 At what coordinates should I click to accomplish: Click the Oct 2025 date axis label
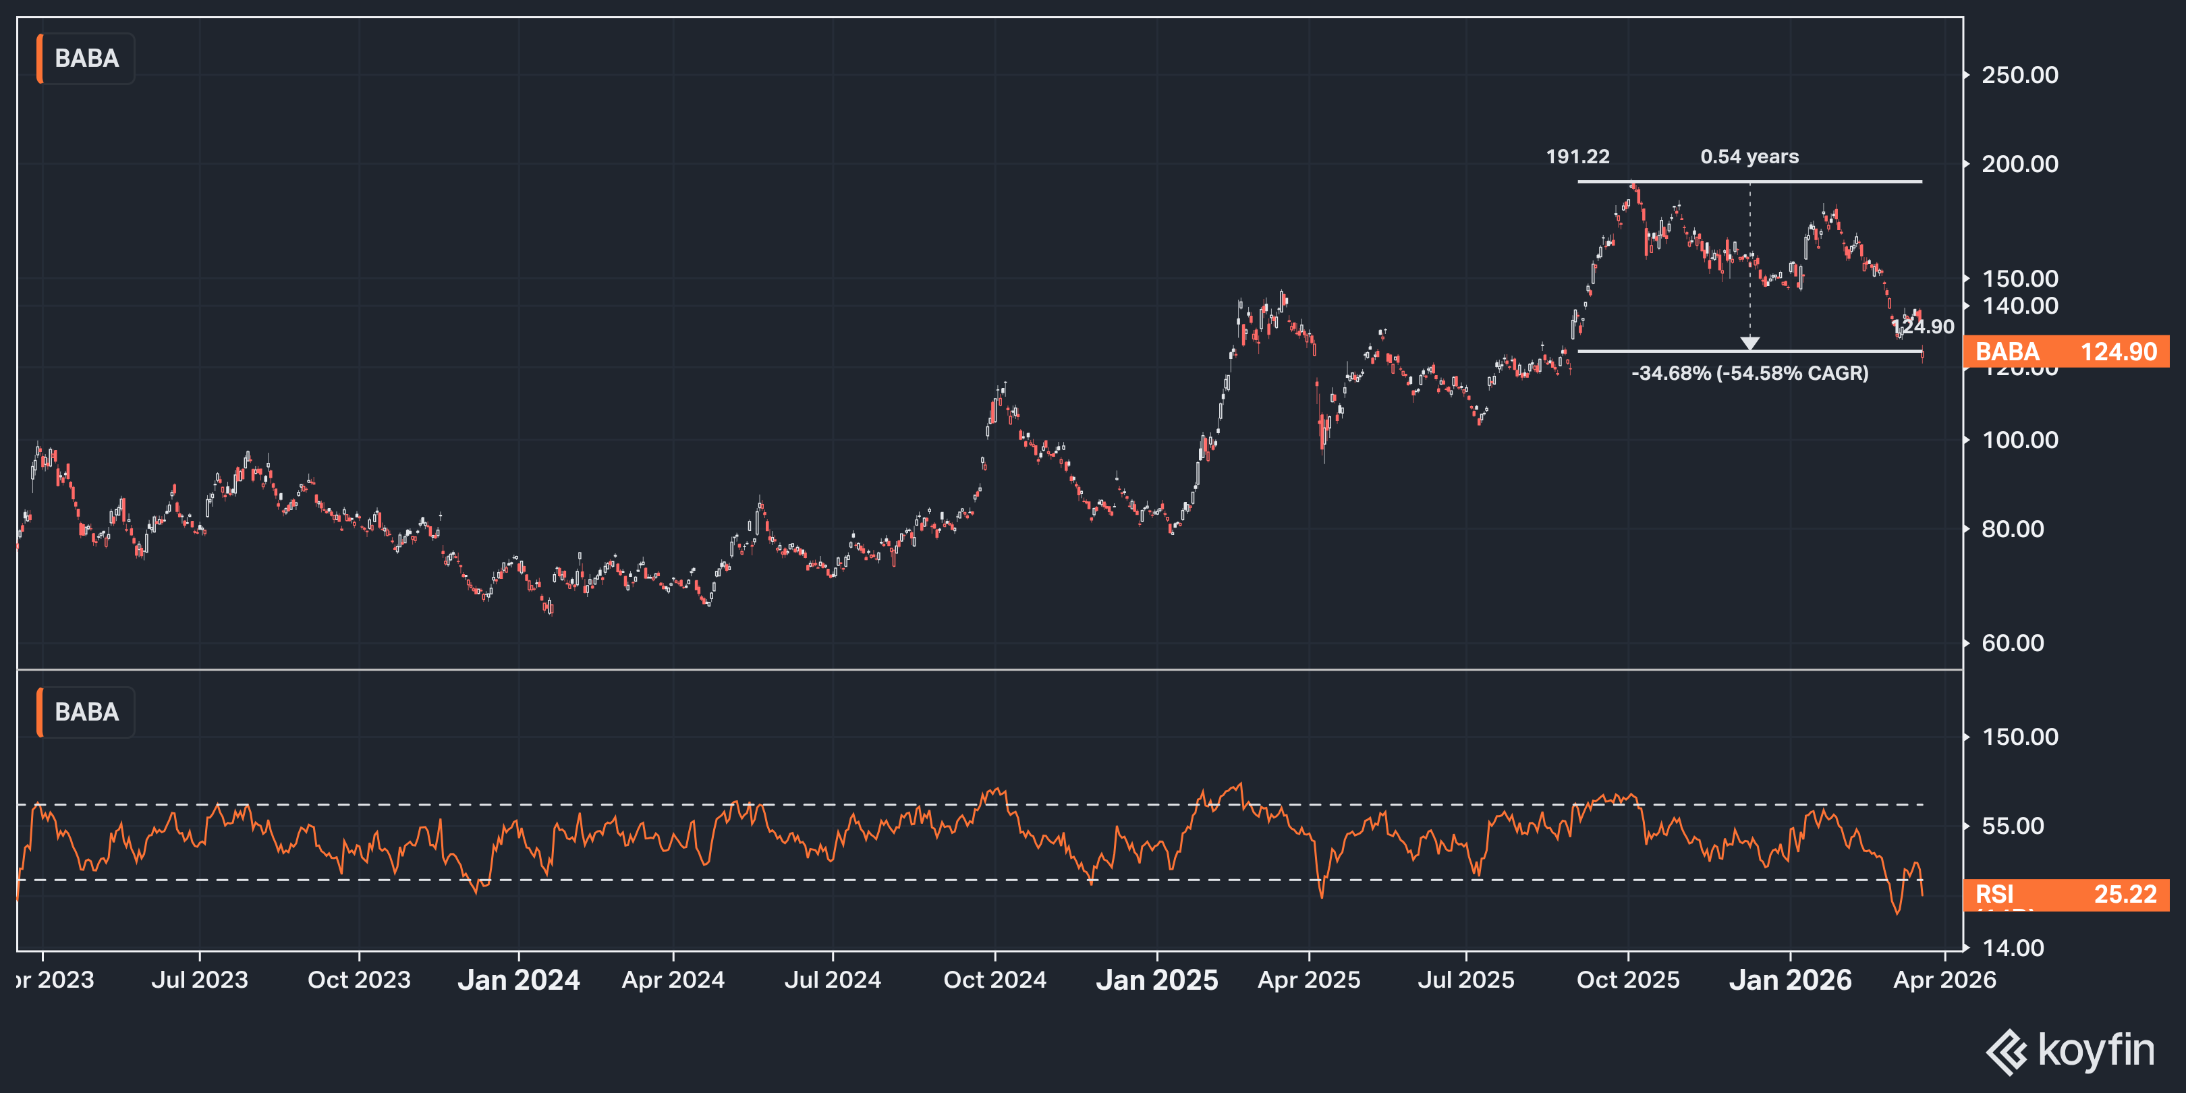pos(1627,980)
